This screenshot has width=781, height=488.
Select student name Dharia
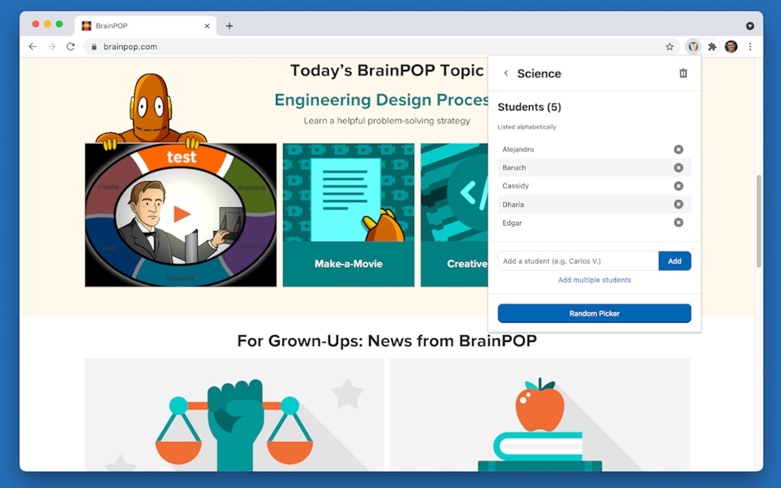(x=513, y=204)
